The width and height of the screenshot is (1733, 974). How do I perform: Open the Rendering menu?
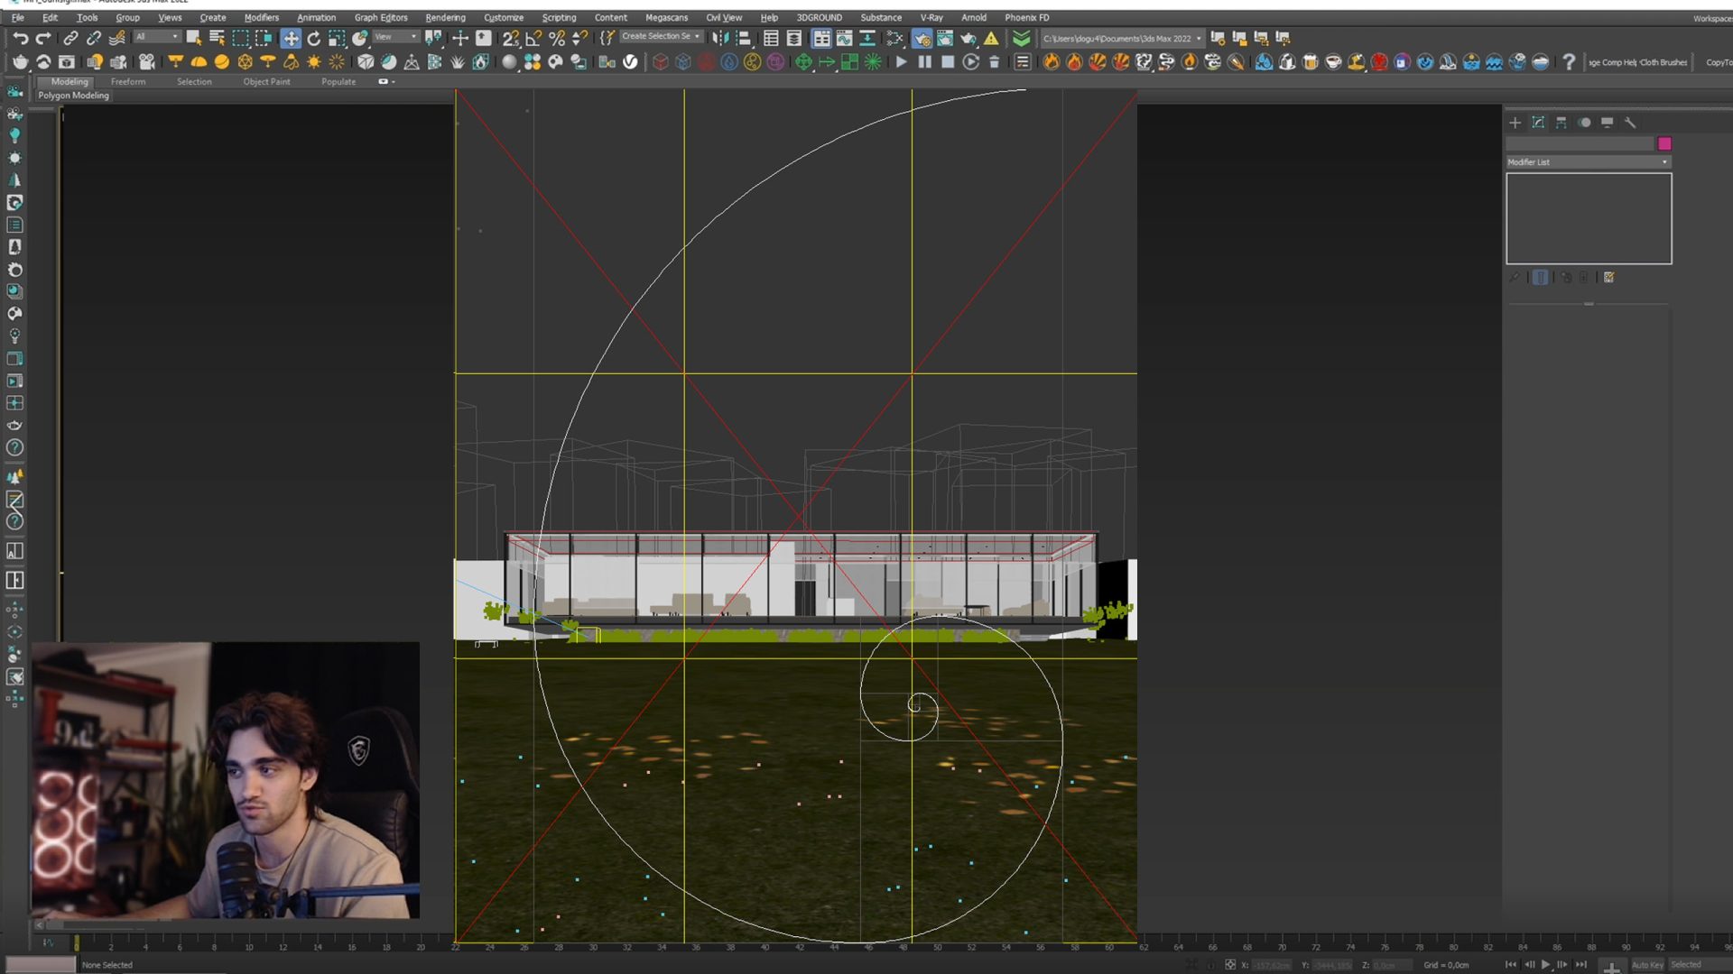(x=445, y=17)
